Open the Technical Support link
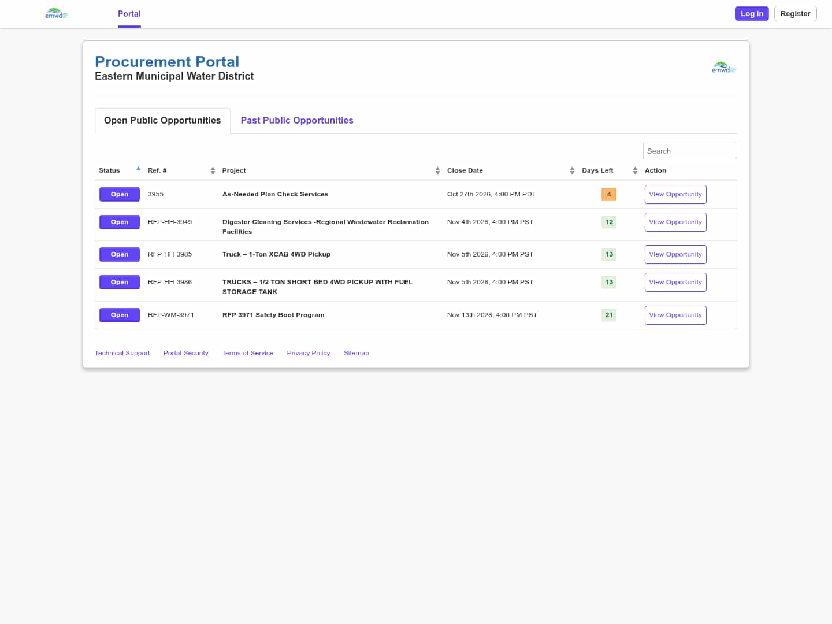 (122, 353)
